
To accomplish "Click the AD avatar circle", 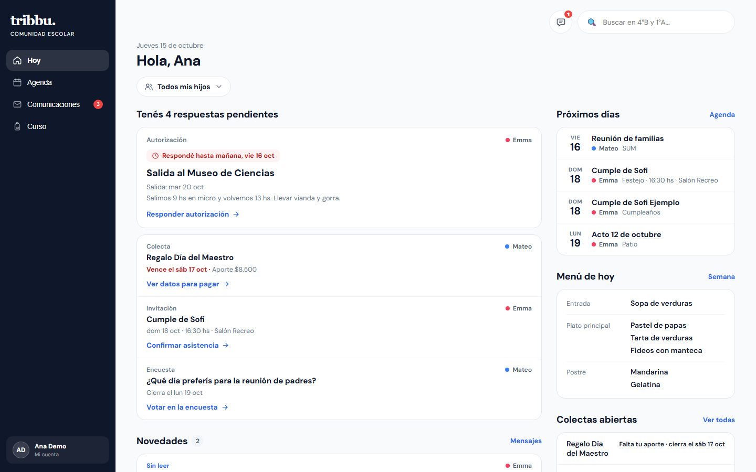I will point(21,450).
